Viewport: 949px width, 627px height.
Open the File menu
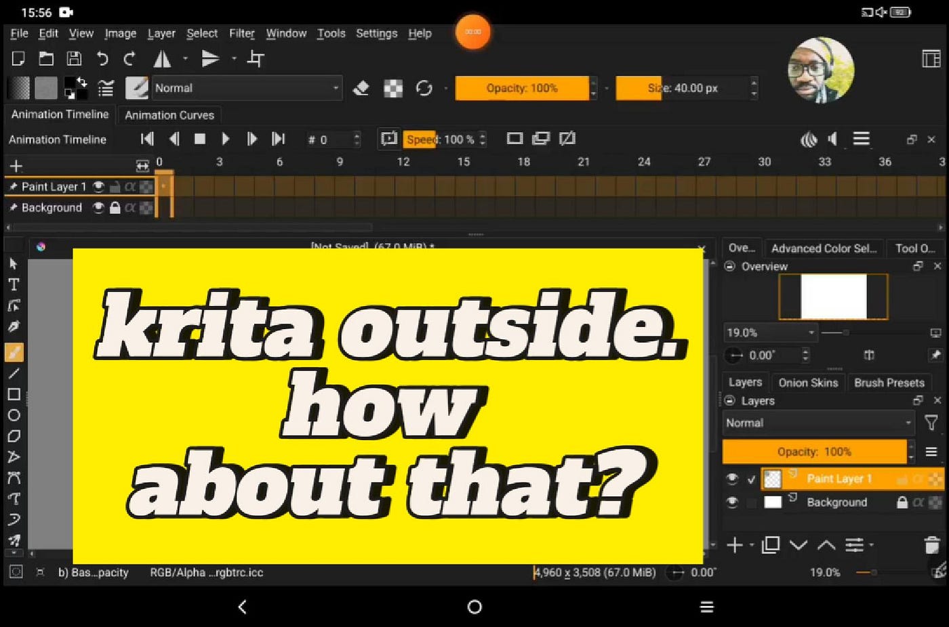pos(20,33)
